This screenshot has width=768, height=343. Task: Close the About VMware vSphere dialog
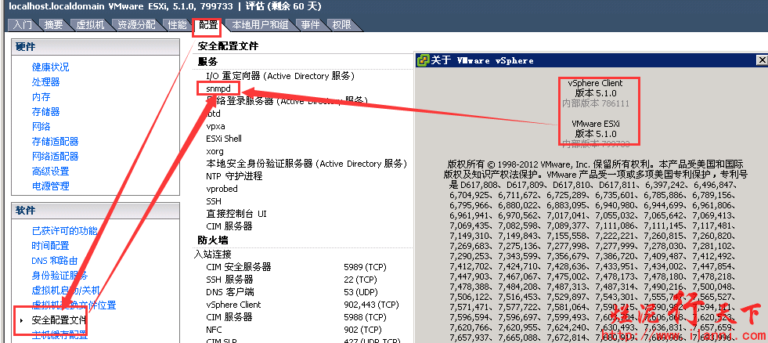coord(761,60)
